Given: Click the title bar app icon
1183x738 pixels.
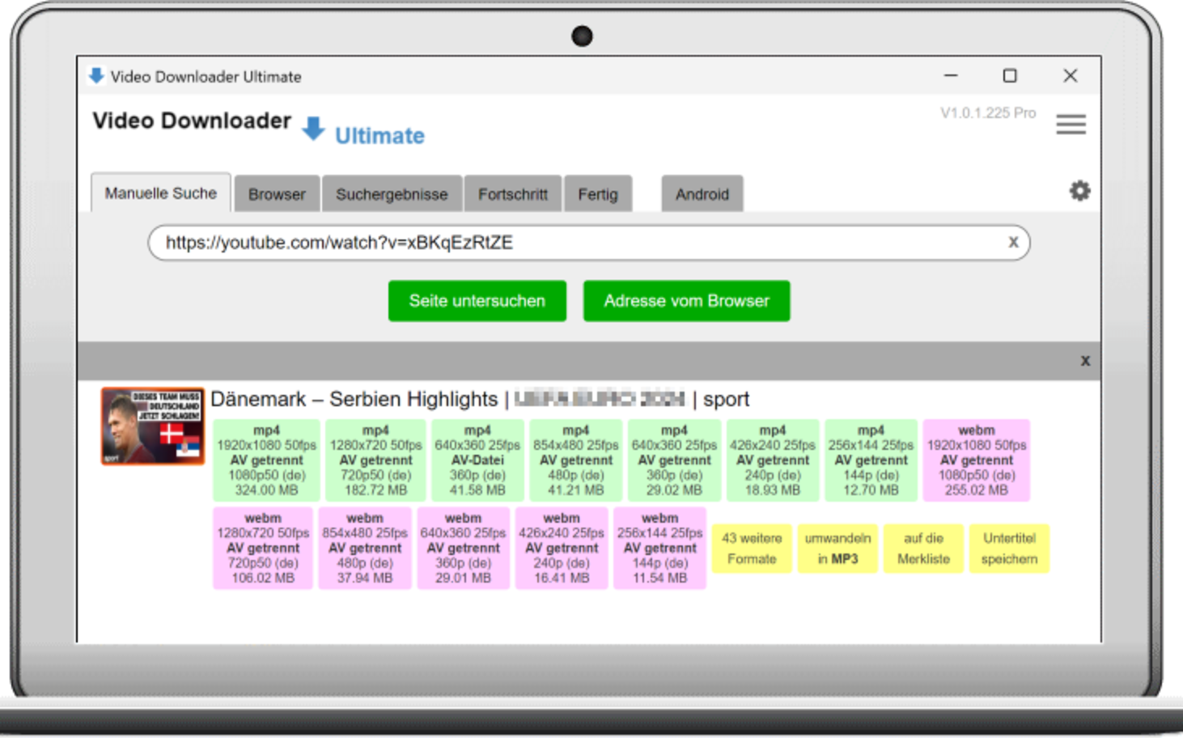Looking at the screenshot, I should [x=96, y=76].
